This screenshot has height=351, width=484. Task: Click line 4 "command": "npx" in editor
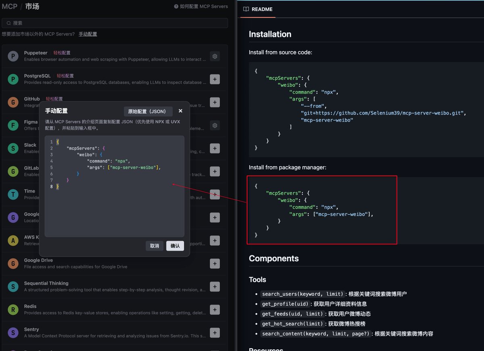pyautogui.click(x=108, y=161)
